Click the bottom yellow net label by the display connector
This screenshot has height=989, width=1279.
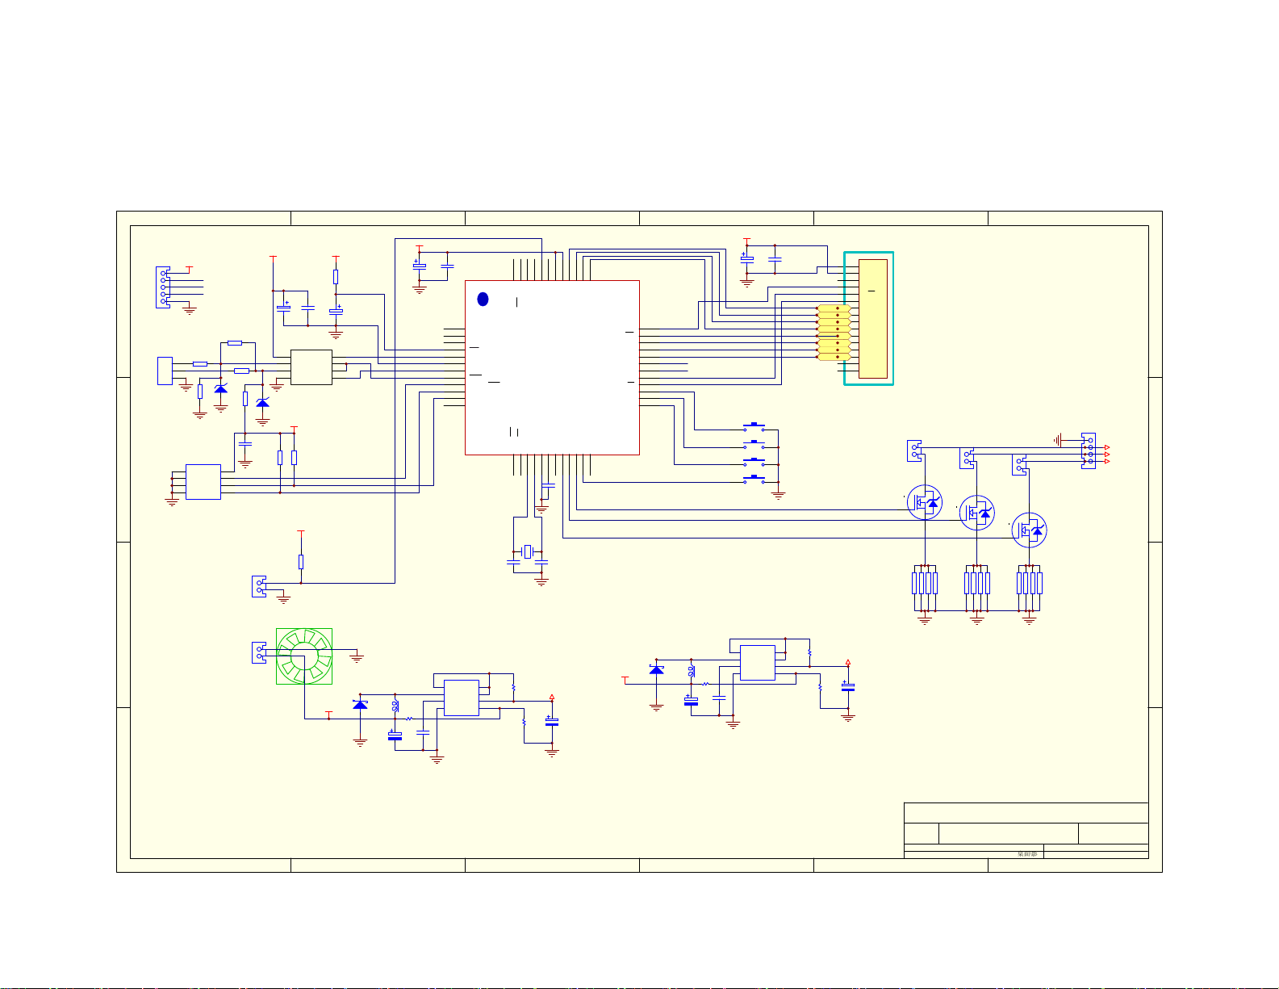click(834, 357)
